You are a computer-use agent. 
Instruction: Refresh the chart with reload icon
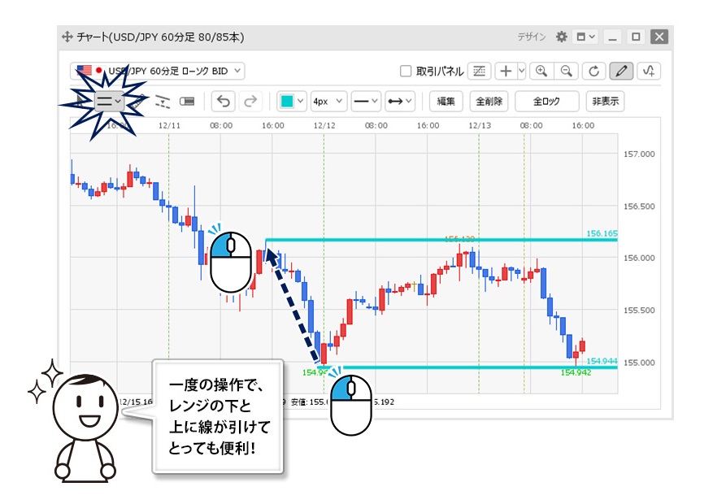coord(594,71)
